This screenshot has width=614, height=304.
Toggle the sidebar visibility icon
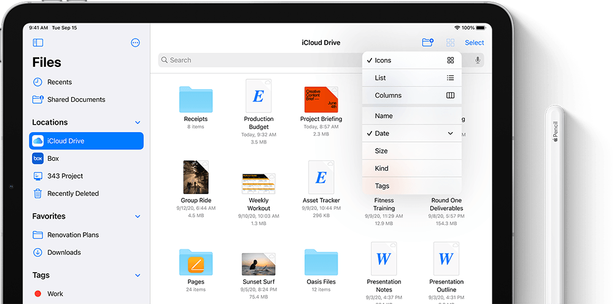[38, 43]
